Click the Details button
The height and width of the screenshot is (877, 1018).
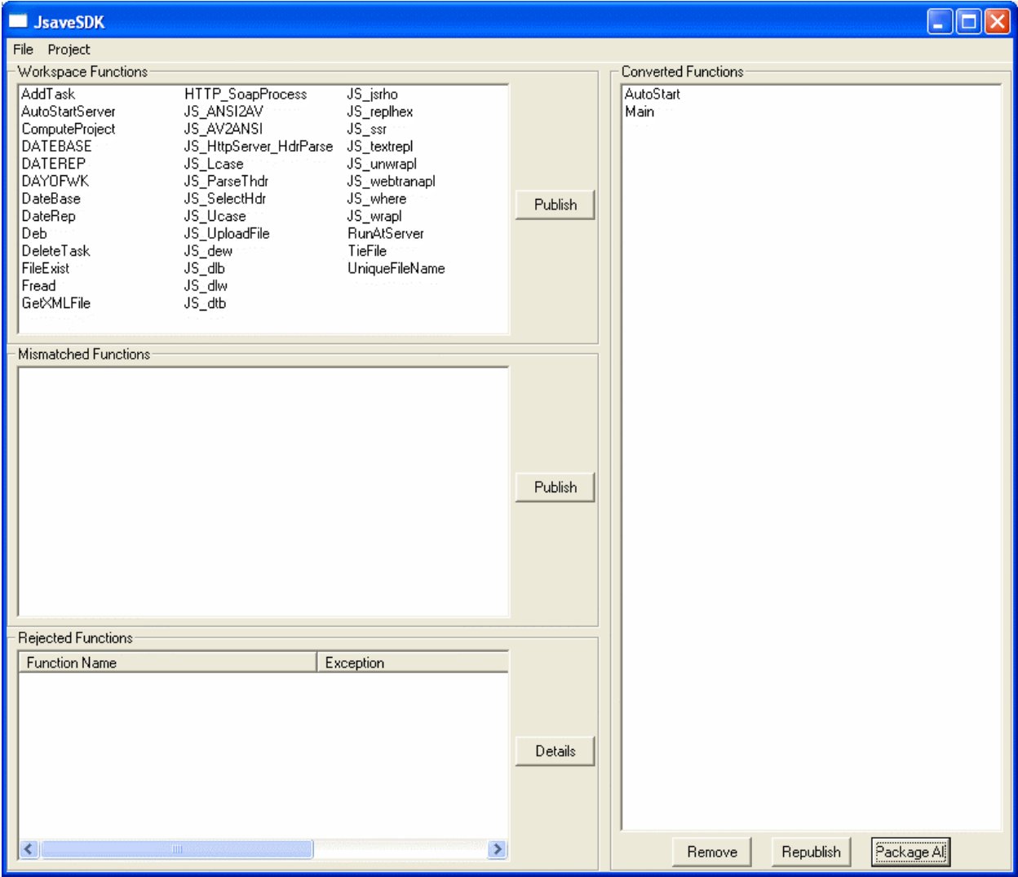555,751
